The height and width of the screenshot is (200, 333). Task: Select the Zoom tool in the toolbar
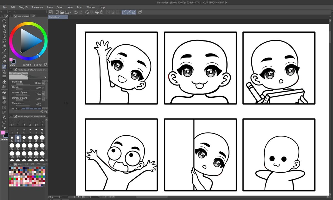click(x=4, y=21)
